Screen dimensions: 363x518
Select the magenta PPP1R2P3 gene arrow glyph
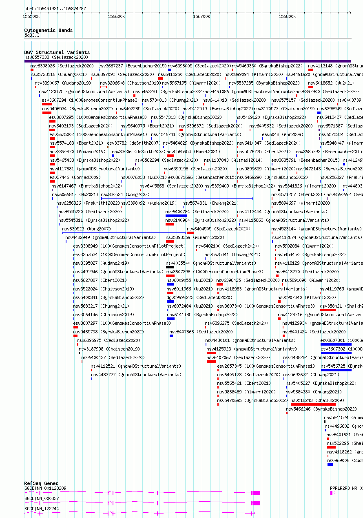click(x=333, y=493)
